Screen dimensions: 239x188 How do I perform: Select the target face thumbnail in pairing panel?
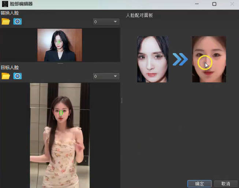pyautogui.click(x=209, y=59)
